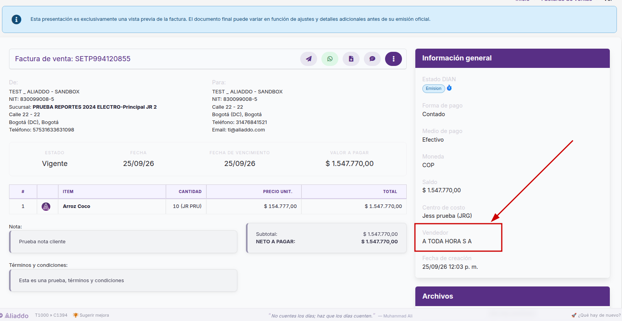
Task: Click the invoice title SETP994120855
Action: tap(73, 59)
